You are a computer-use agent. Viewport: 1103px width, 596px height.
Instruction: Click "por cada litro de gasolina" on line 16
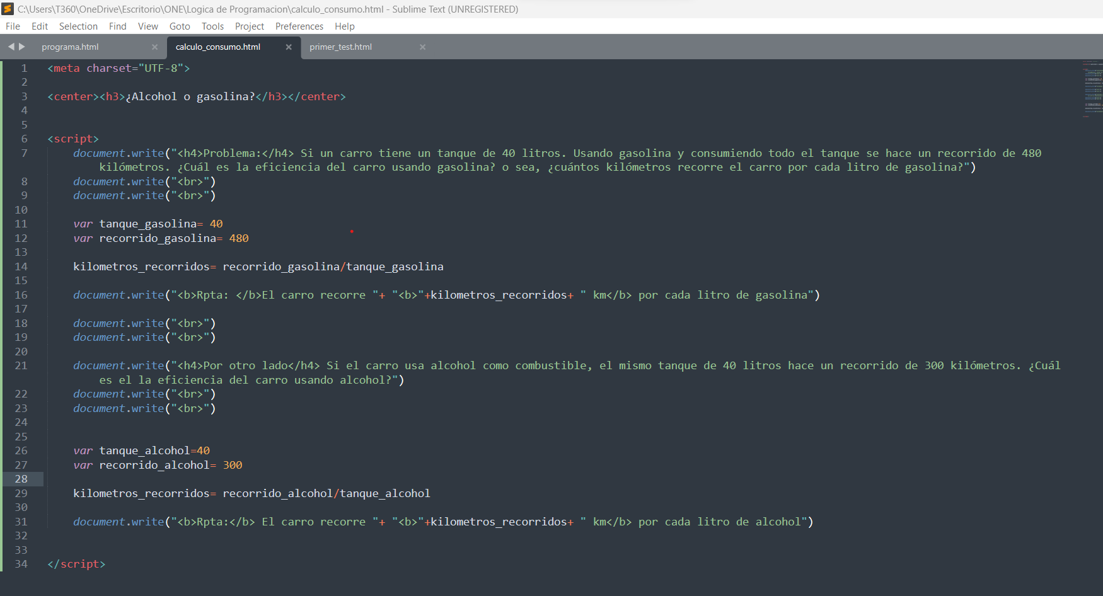[723, 295]
